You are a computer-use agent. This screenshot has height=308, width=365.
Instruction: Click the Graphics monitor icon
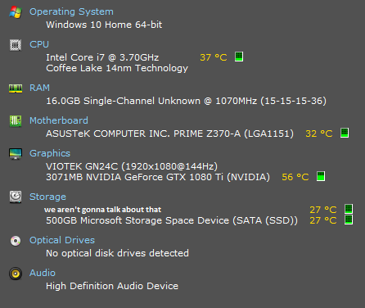click(x=16, y=154)
